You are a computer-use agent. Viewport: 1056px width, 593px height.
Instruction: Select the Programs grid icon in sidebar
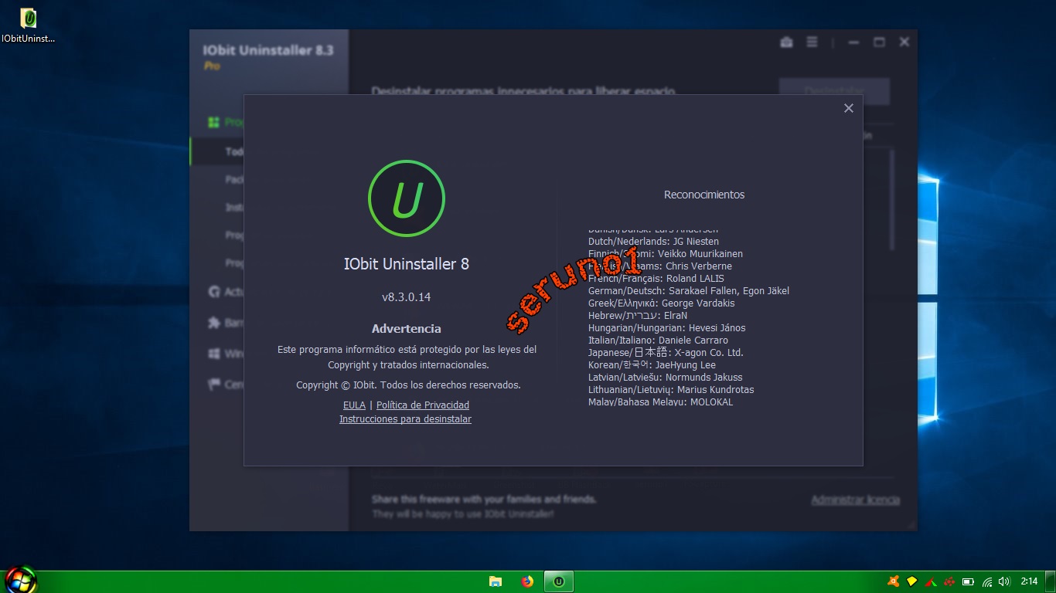pyautogui.click(x=214, y=122)
